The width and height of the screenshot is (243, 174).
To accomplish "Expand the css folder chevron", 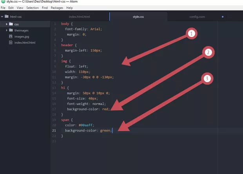I will (7, 24).
